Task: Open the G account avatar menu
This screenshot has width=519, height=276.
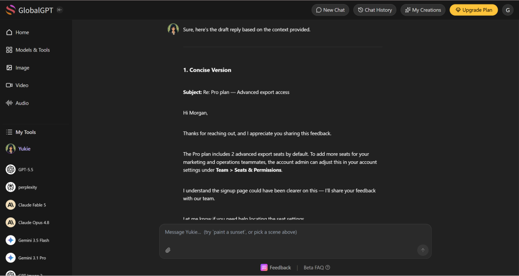Action: (508, 10)
